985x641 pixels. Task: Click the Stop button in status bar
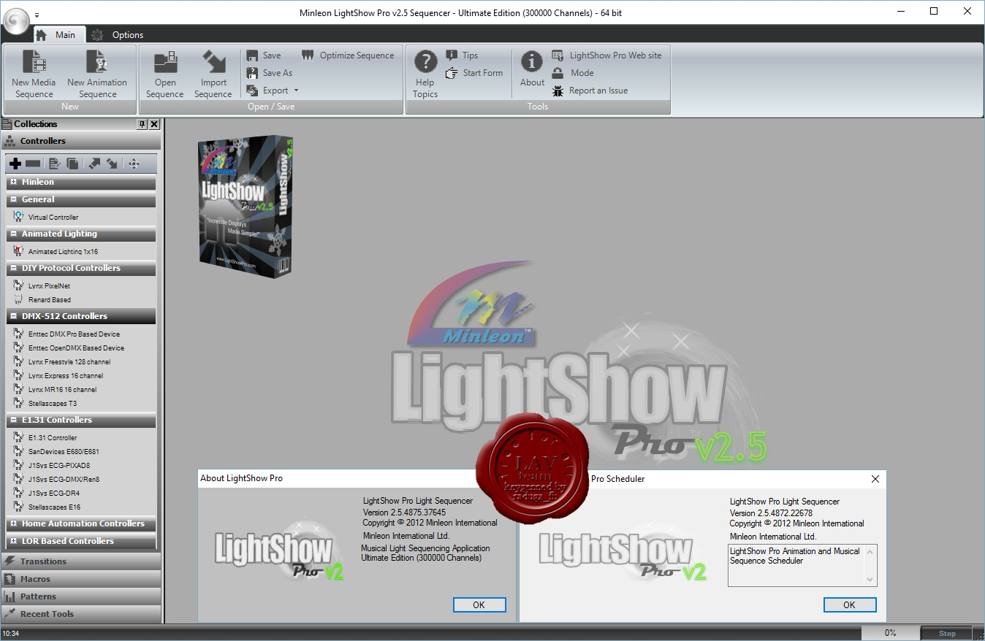946,634
